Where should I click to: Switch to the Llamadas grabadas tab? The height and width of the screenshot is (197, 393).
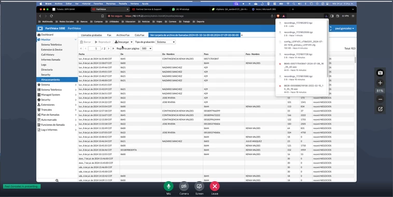click(91, 35)
